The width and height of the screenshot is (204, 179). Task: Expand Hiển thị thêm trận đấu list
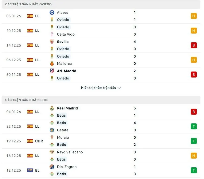99,87
